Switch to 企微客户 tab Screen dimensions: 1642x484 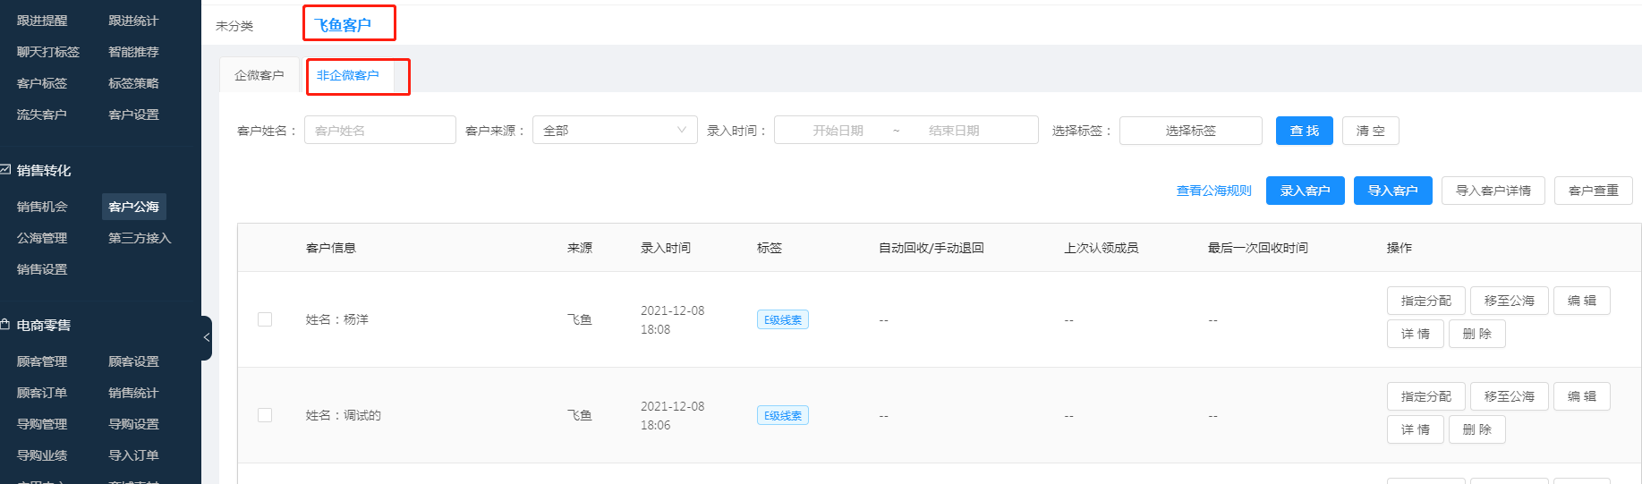259,75
